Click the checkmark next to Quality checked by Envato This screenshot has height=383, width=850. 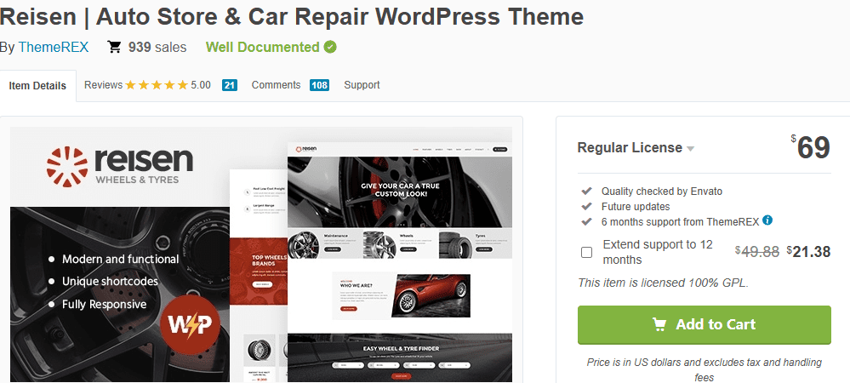[x=586, y=191]
